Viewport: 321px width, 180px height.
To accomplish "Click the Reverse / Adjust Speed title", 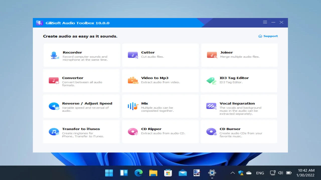I will 87,103.
